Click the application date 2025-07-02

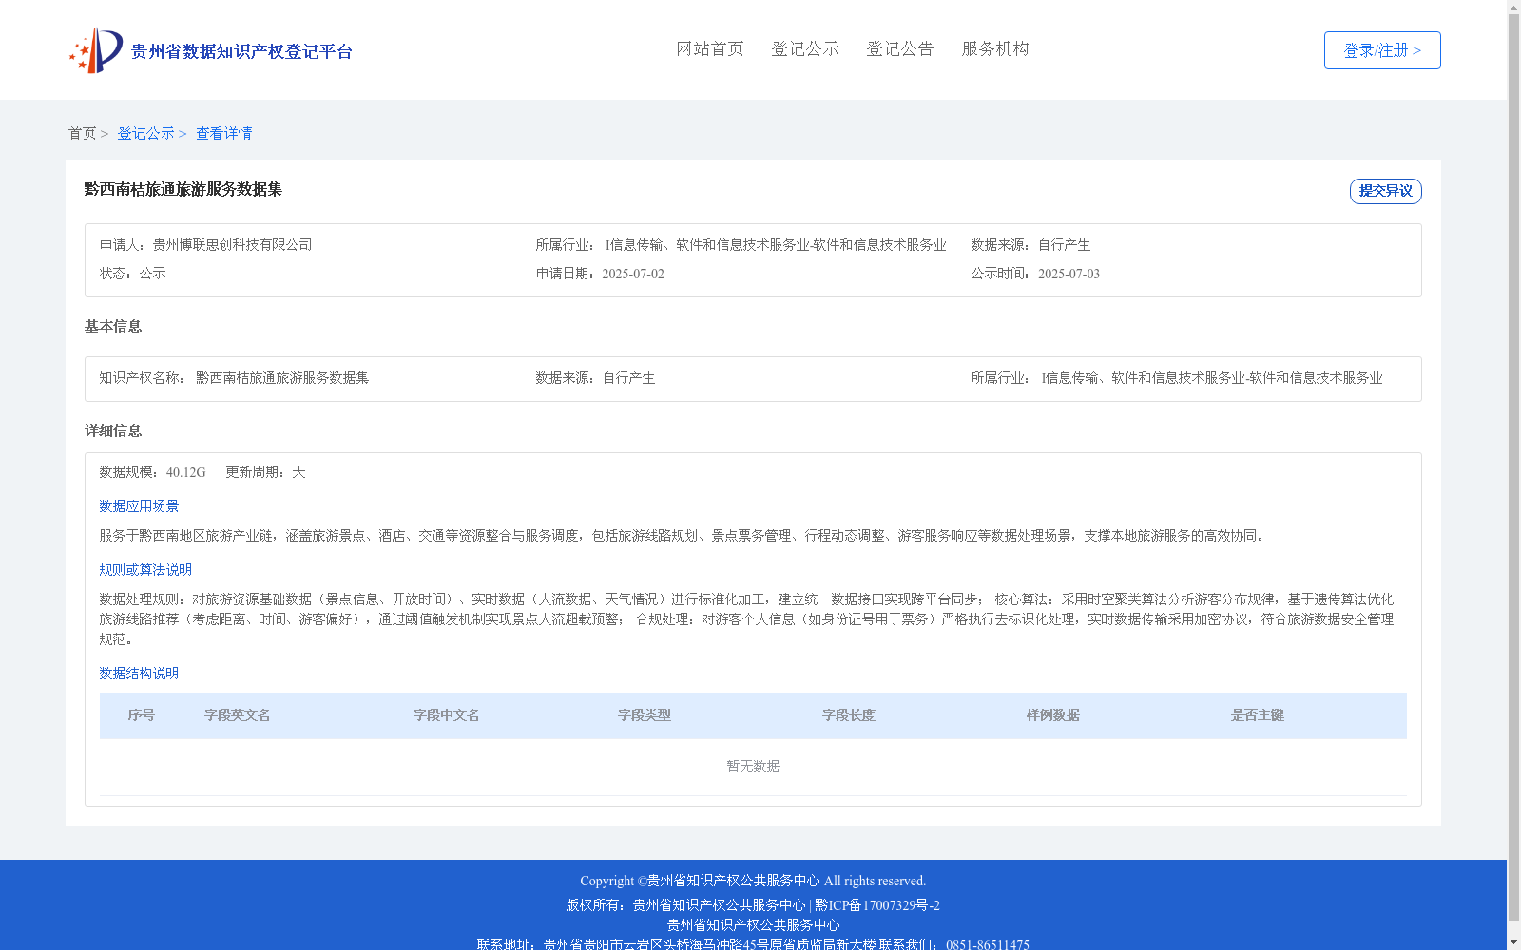(633, 274)
